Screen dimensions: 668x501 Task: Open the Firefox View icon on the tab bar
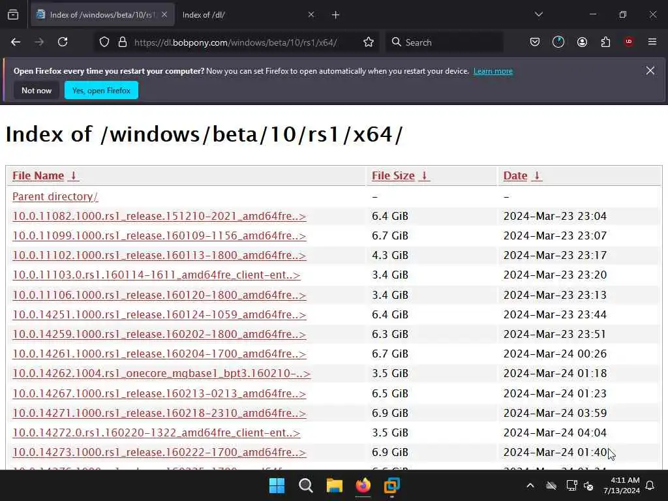13,15
